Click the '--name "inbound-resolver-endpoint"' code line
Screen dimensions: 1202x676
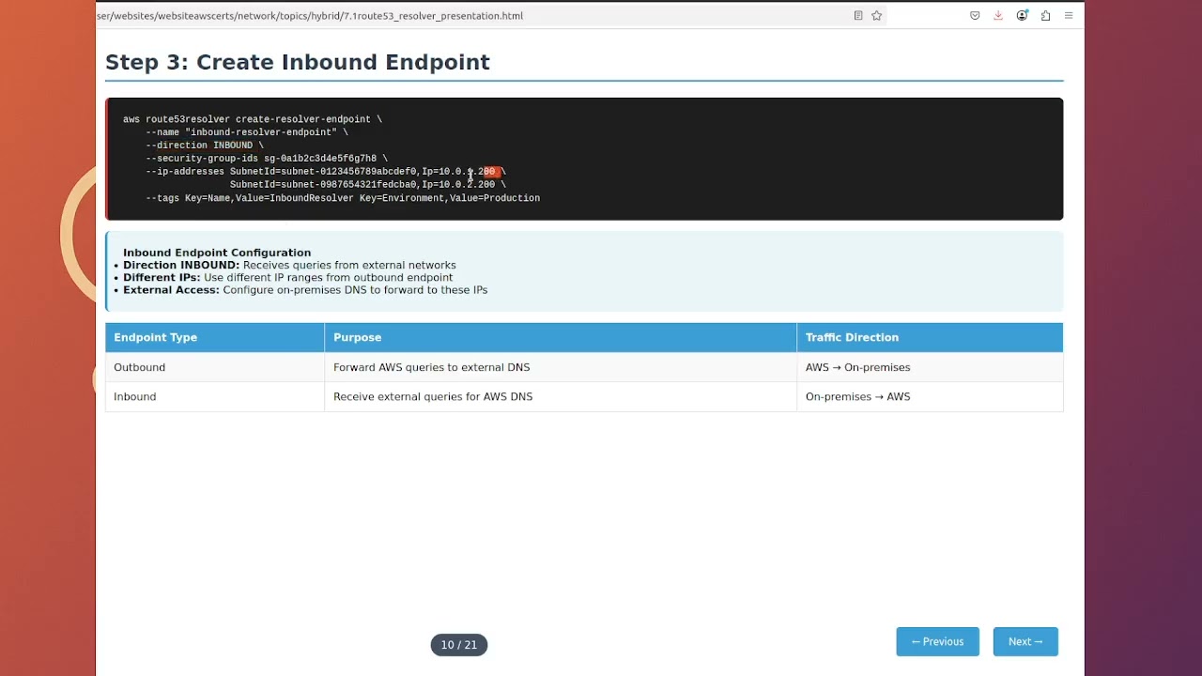pos(247,132)
